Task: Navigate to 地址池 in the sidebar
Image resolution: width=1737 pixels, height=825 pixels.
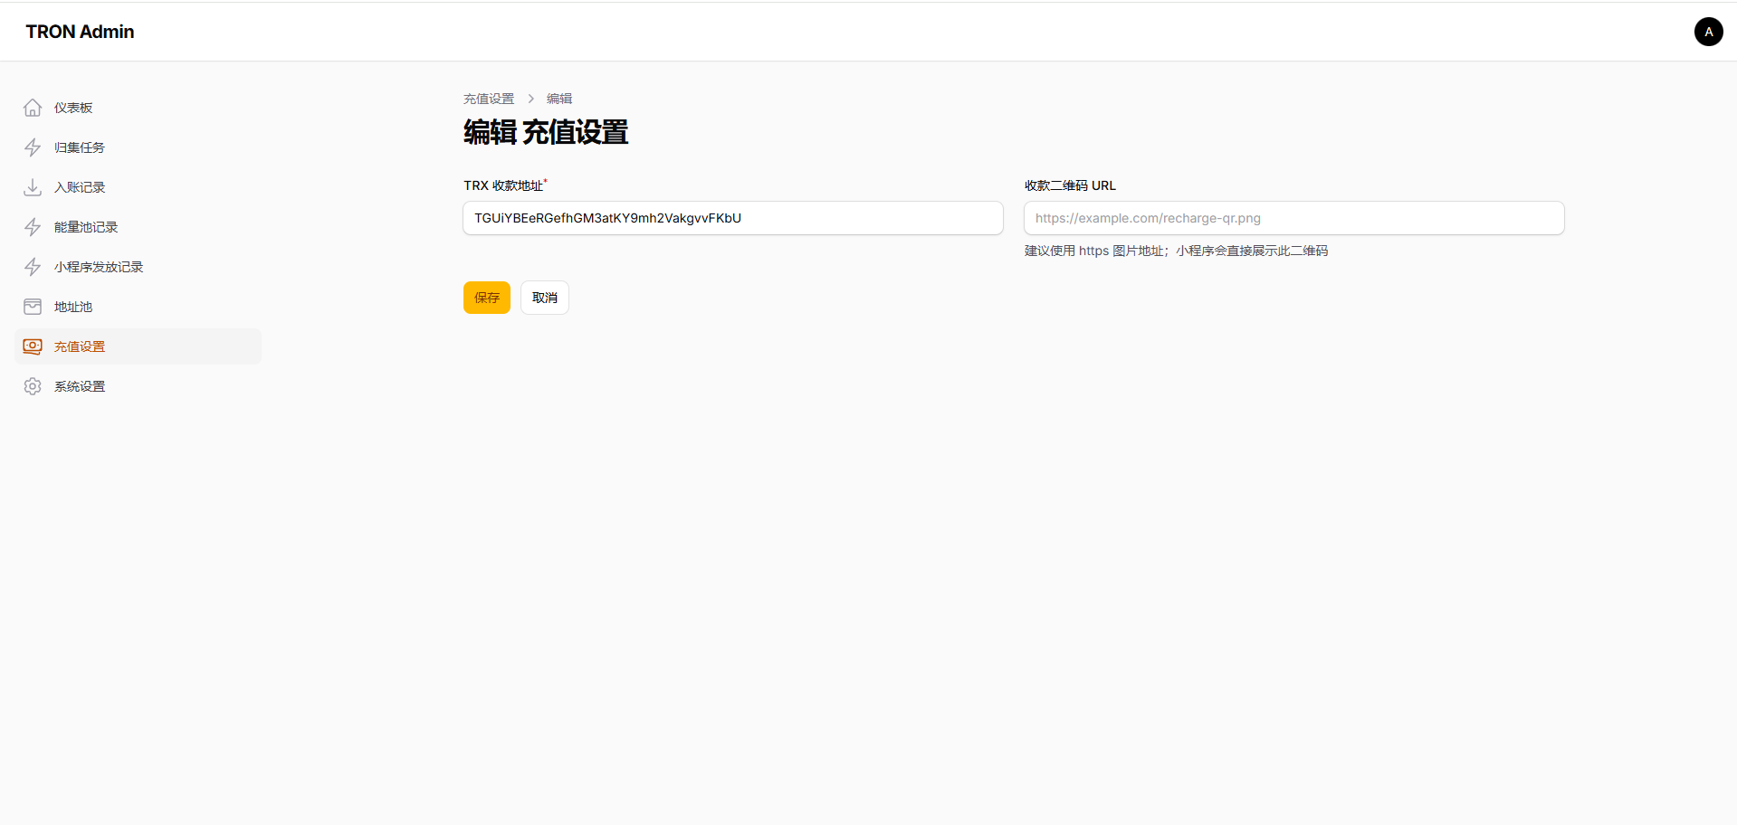Action: pos(138,307)
